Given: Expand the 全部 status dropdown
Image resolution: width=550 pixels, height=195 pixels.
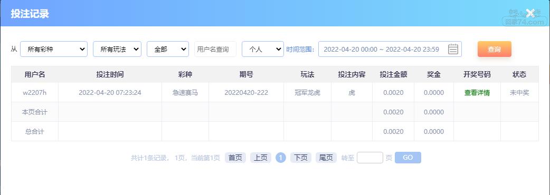Looking at the screenshot, I should pos(168,49).
